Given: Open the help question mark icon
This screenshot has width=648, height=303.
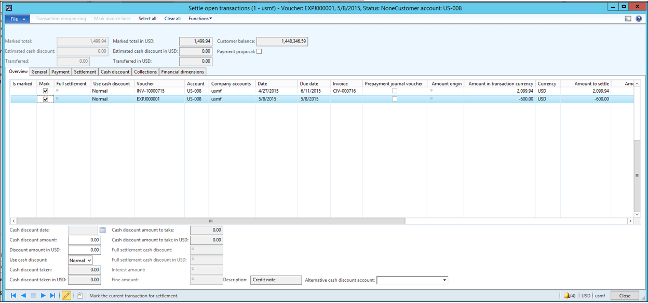Looking at the screenshot, I should (639, 19).
